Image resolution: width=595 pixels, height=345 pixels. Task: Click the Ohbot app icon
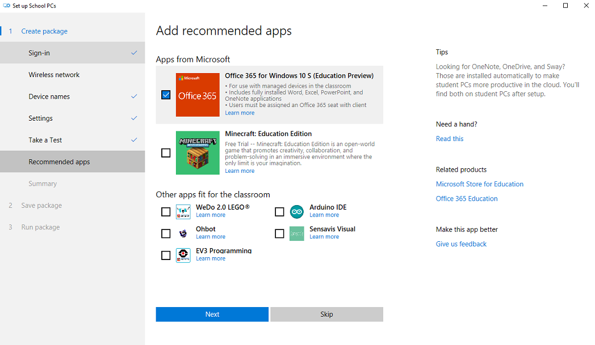click(x=183, y=233)
